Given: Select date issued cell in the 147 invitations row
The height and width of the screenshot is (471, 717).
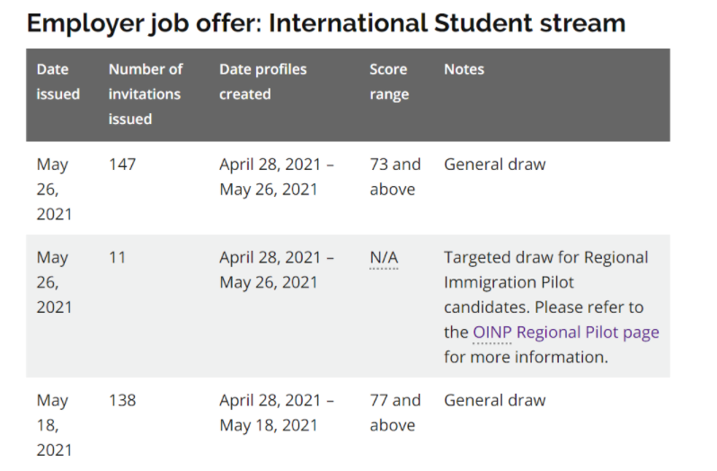Looking at the screenshot, I should click(x=54, y=189).
